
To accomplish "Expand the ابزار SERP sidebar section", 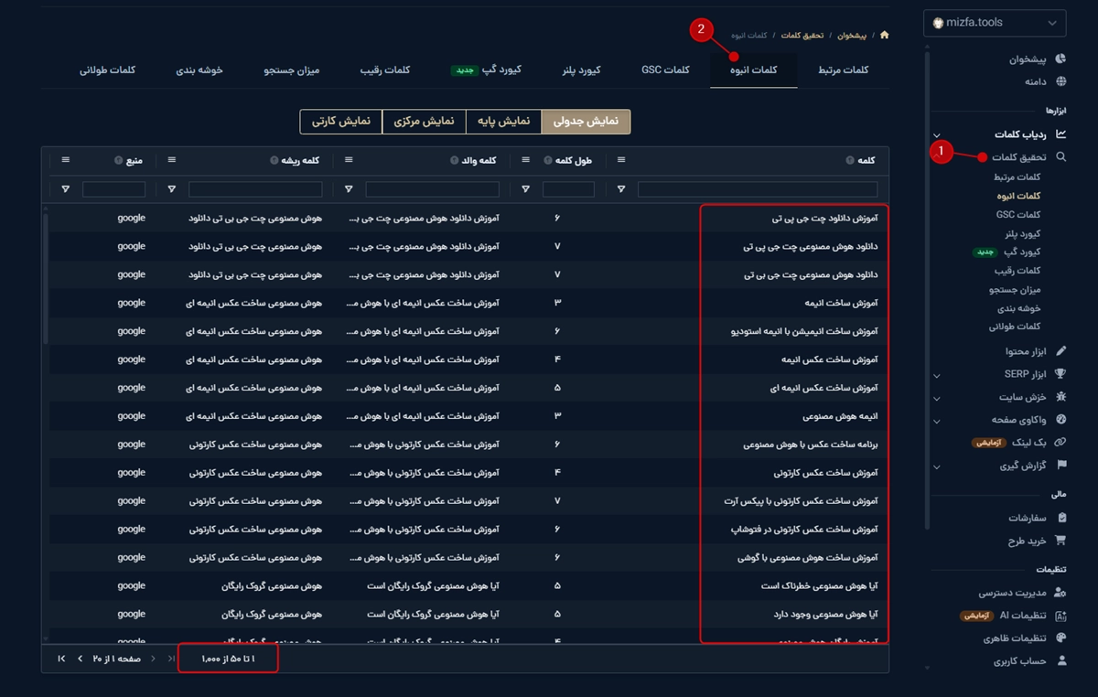I will [936, 374].
